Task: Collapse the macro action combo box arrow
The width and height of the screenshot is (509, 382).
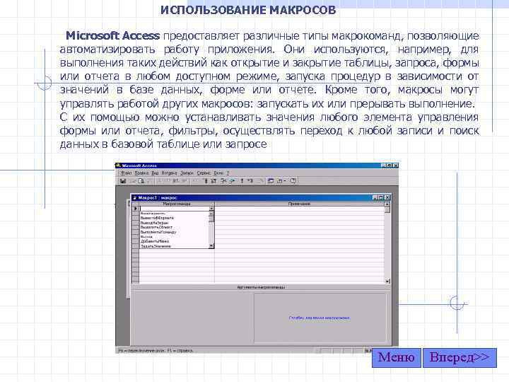Action: [211, 209]
